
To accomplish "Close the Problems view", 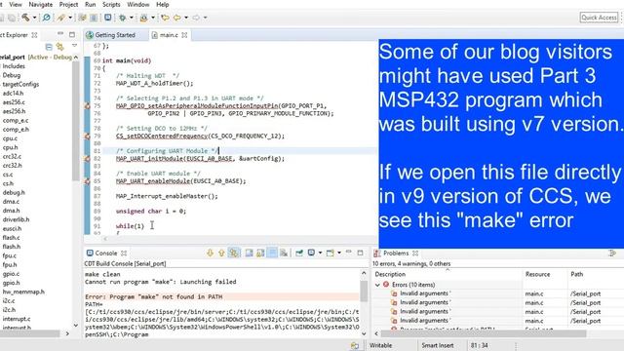I will 415,253.
